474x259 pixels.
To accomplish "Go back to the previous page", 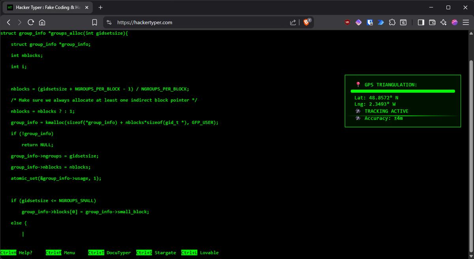I will 9,23.
